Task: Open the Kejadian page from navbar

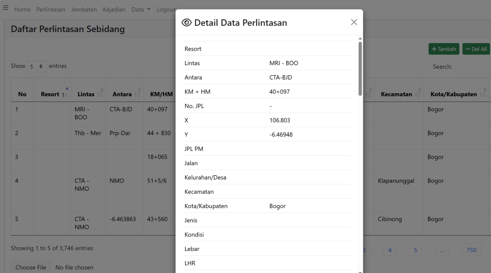Action: tap(114, 10)
